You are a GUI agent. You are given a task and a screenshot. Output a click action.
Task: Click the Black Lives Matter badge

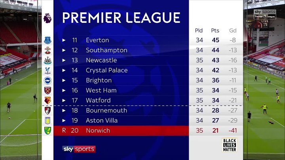coord(229,145)
